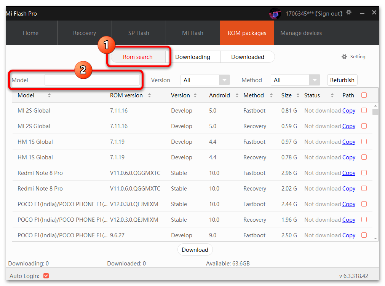Copy path for MI 2S Global Fastboot

point(349,111)
